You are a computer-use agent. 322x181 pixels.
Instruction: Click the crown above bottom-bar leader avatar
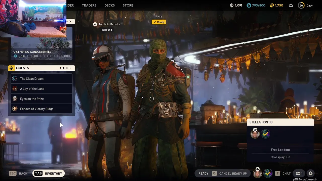pyautogui.click(x=257, y=169)
